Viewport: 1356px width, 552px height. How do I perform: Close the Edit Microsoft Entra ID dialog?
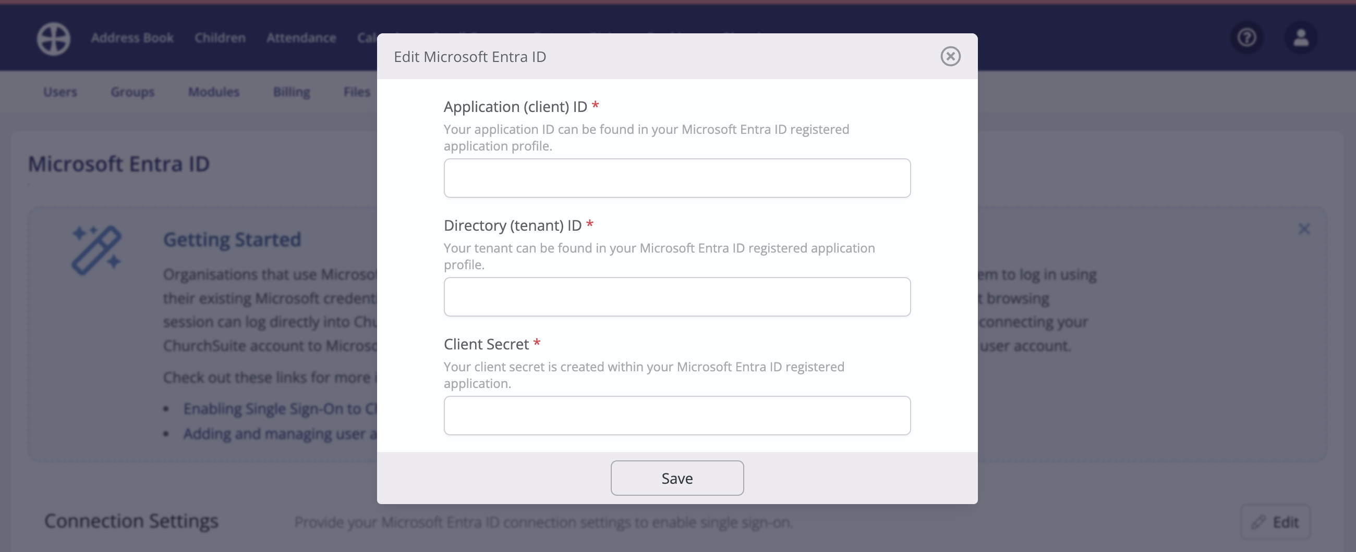coord(950,56)
